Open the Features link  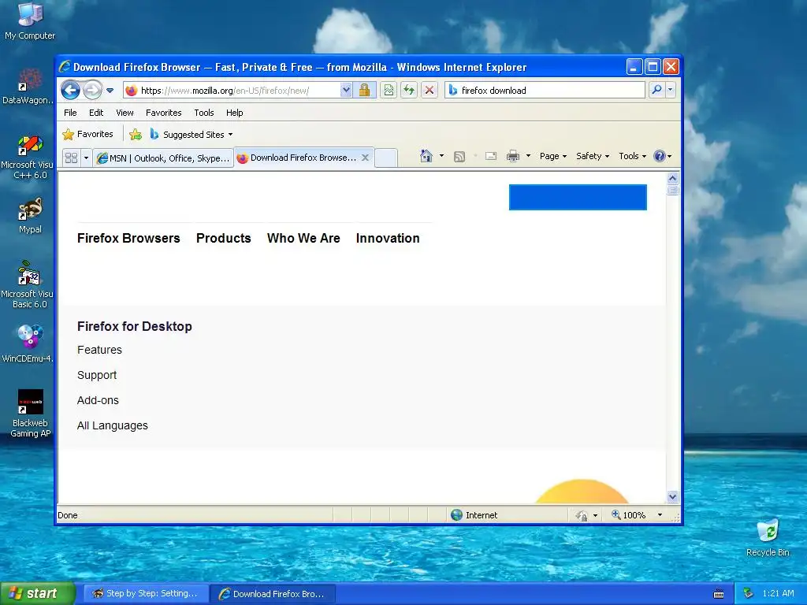pyautogui.click(x=99, y=350)
